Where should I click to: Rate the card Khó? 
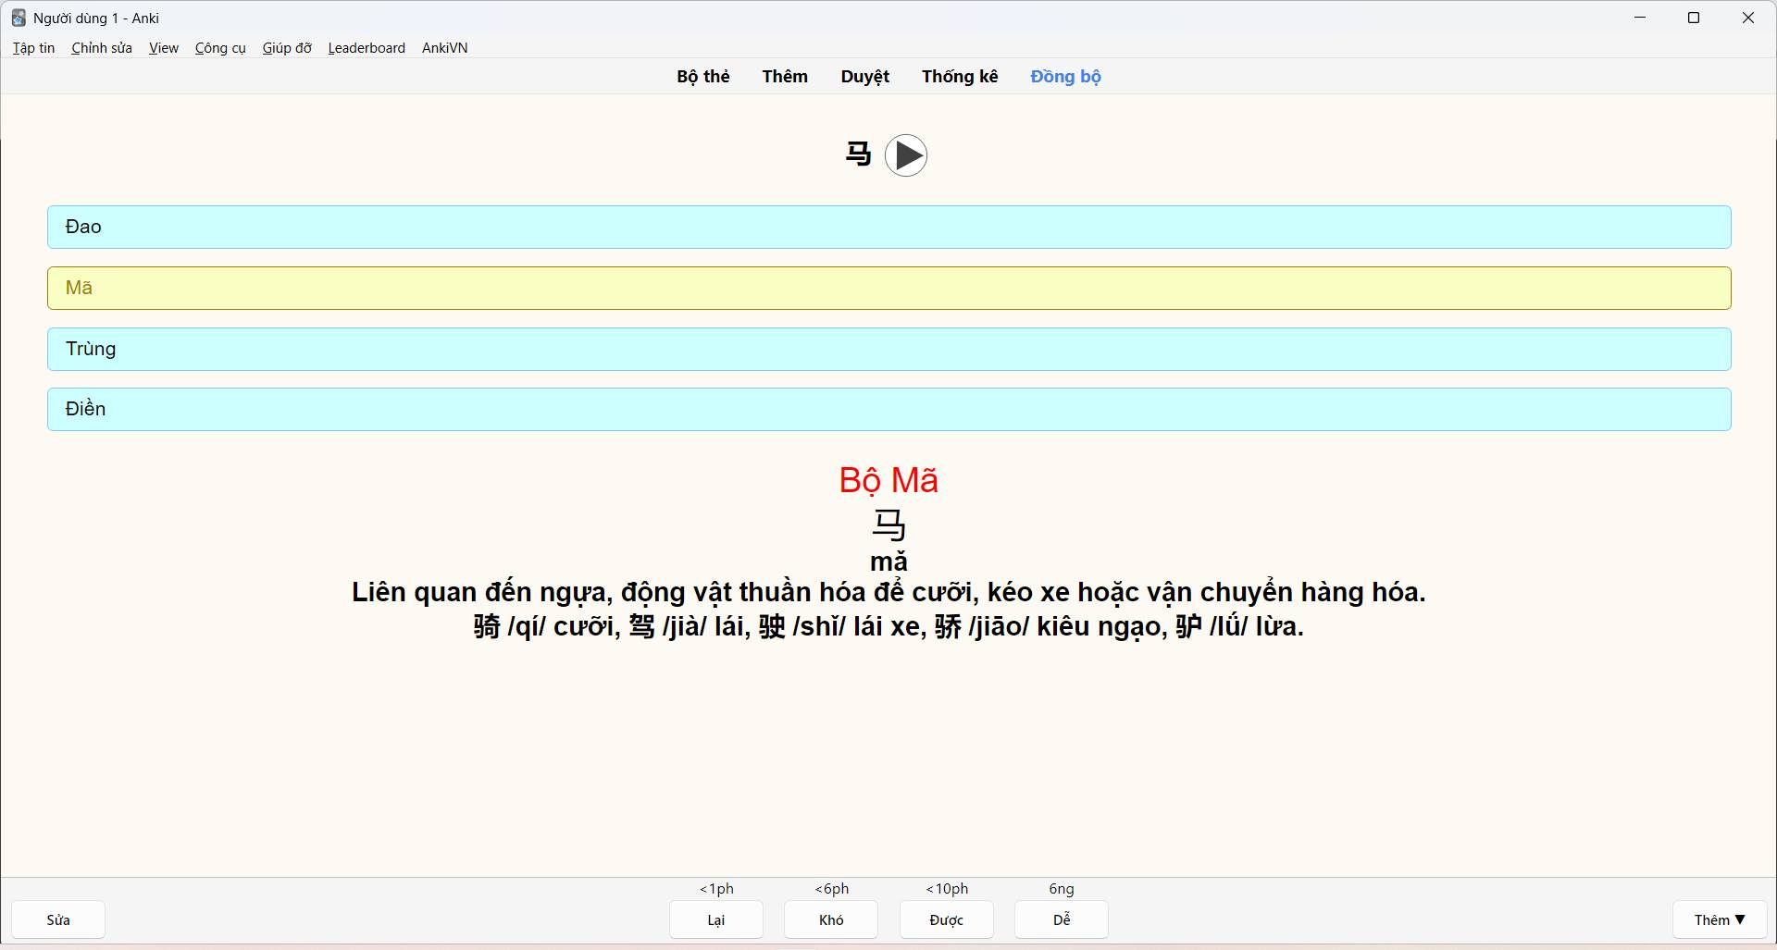coord(831,920)
